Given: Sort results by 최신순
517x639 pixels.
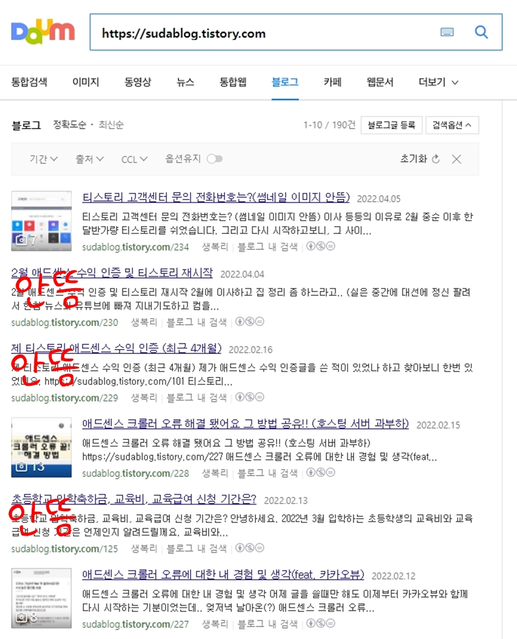Looking at the screenshot, I should click(111, 124).
